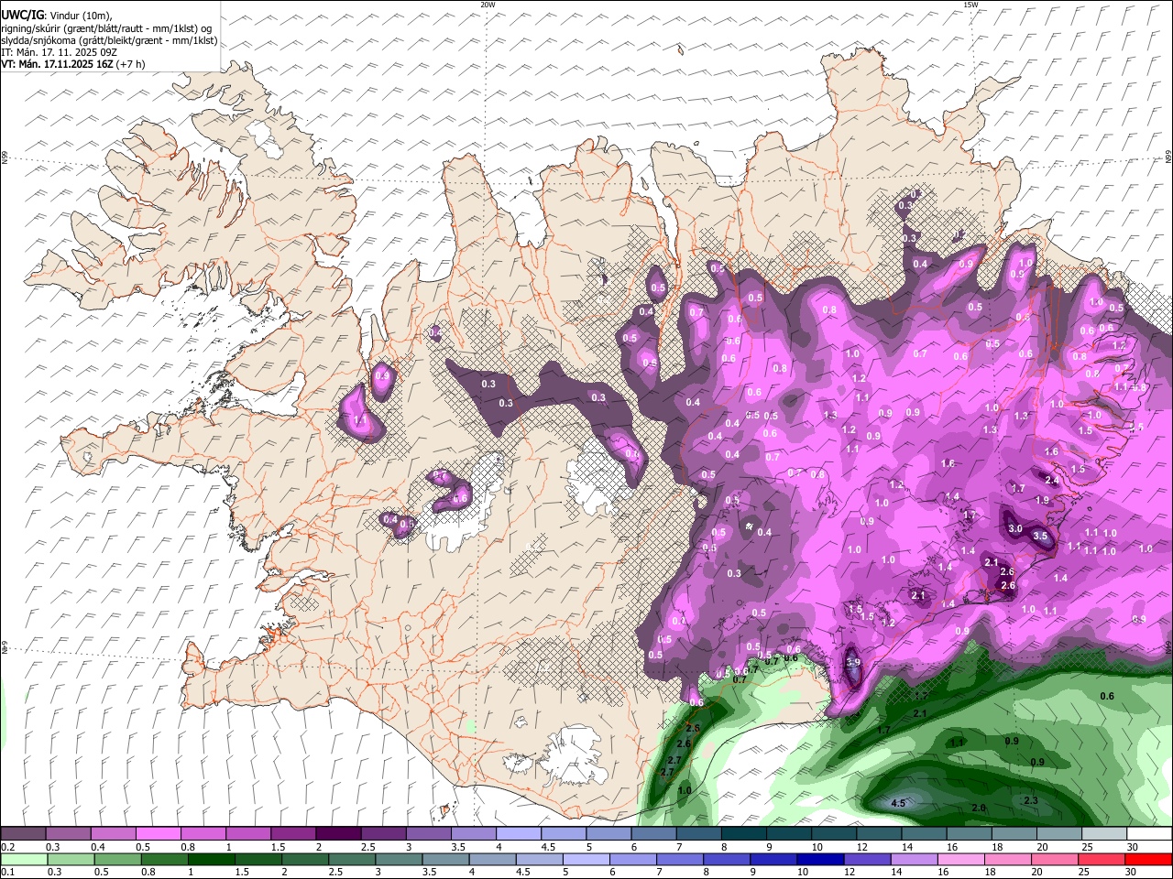Click the pale lavender 4–4.5 snow legend swatch

pyautogui.click(x=518, y=833)
